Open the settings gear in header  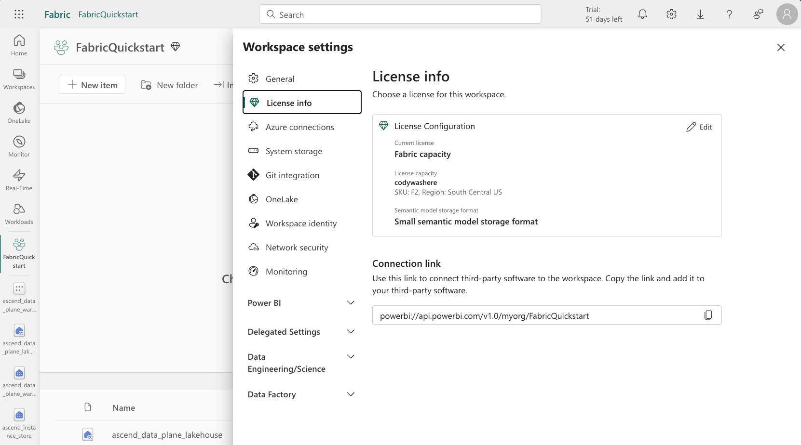[x=671, y=14]
